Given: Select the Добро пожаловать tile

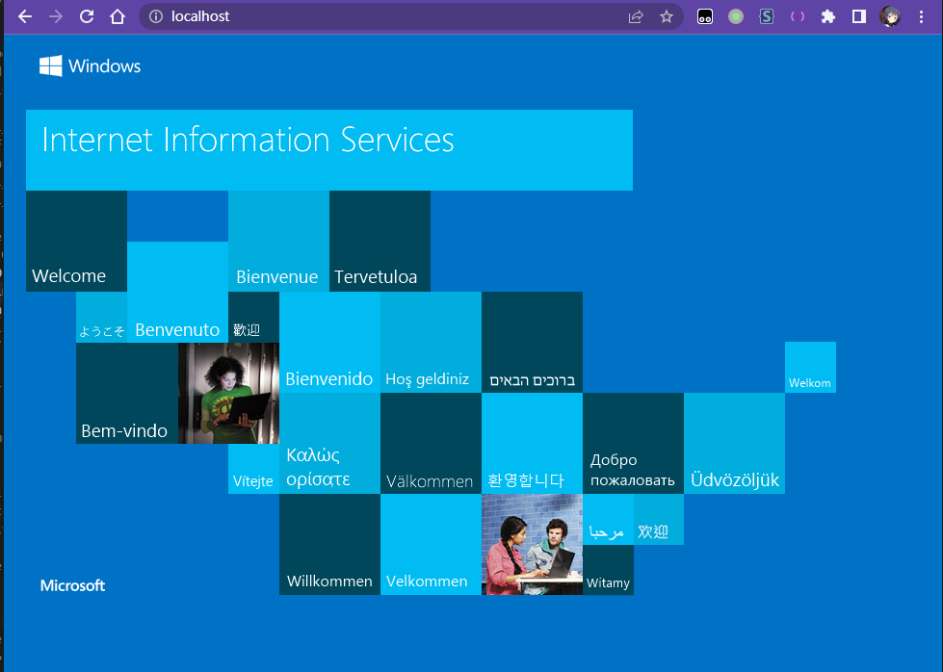Looking at the screenshot, I should (633, 444).
